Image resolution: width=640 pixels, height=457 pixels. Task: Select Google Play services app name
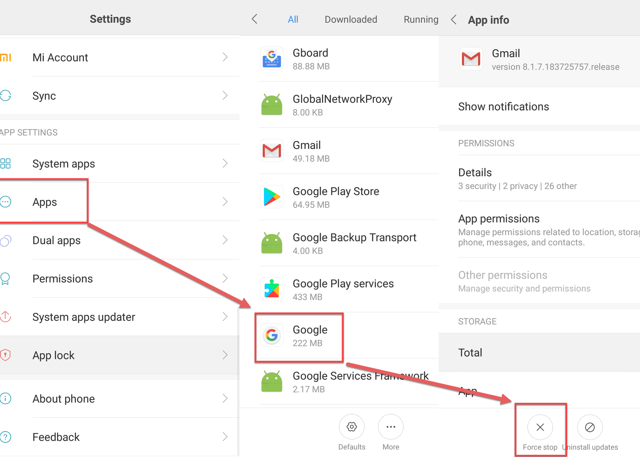pyautogui.click(x=343, y=284)
